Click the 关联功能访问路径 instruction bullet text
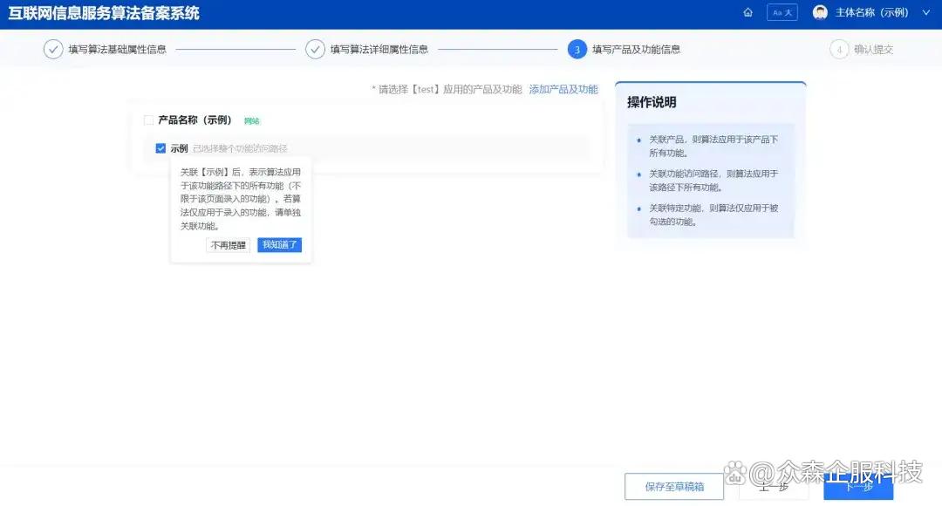Viewport: 942px width, 506px height. [713, 181]
